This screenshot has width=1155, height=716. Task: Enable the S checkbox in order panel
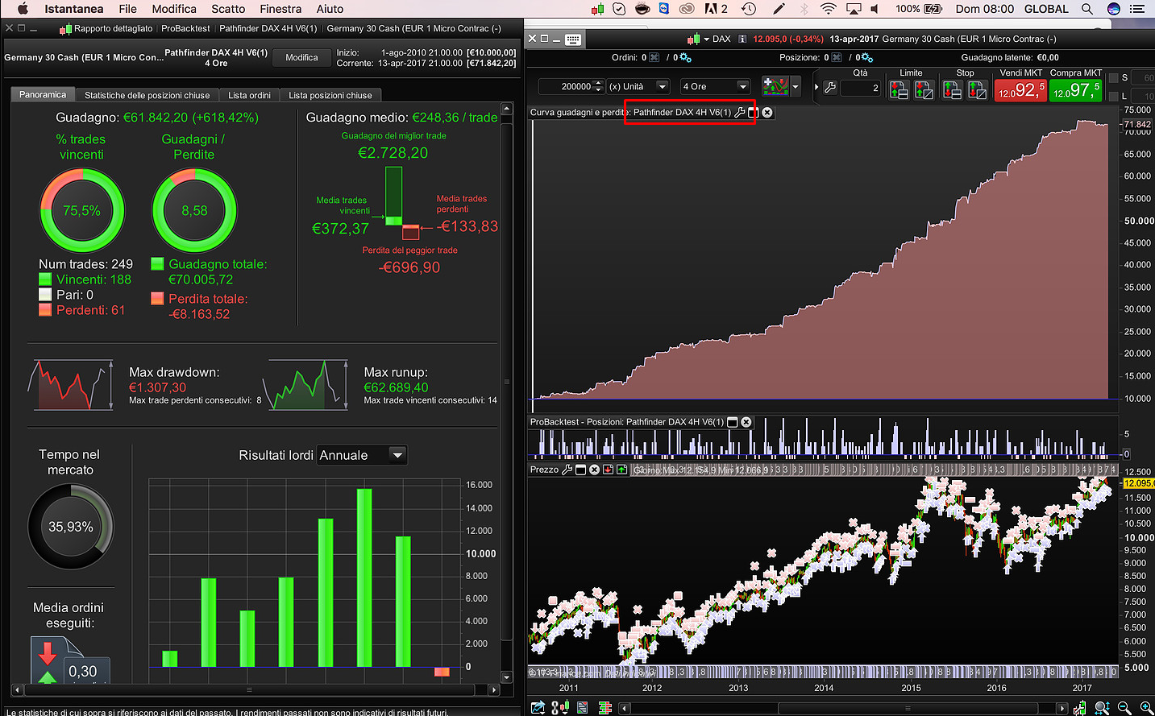point(1114,78)
